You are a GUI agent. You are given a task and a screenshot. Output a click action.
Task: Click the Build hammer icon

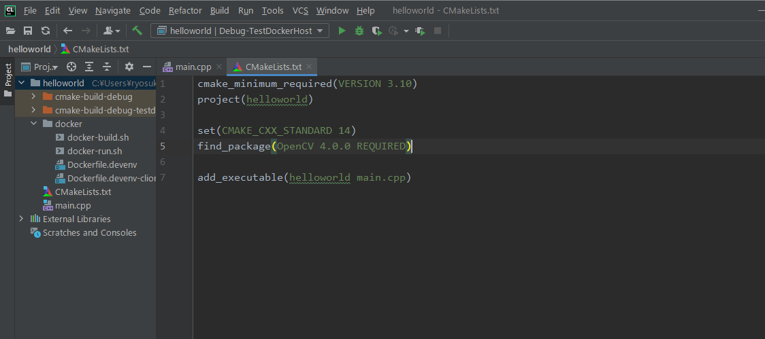pos(137,31)
